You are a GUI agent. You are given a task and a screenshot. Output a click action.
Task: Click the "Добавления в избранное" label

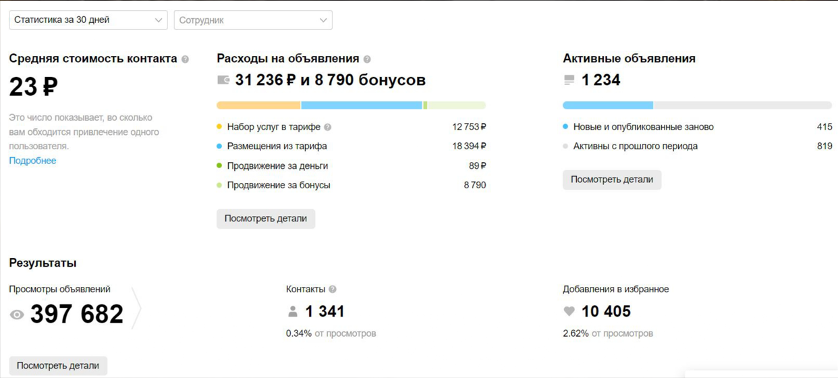[x=616, y=289]
